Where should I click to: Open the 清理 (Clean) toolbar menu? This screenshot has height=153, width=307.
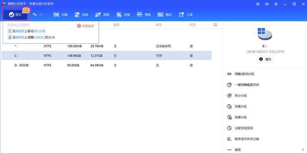pos(102,15)
